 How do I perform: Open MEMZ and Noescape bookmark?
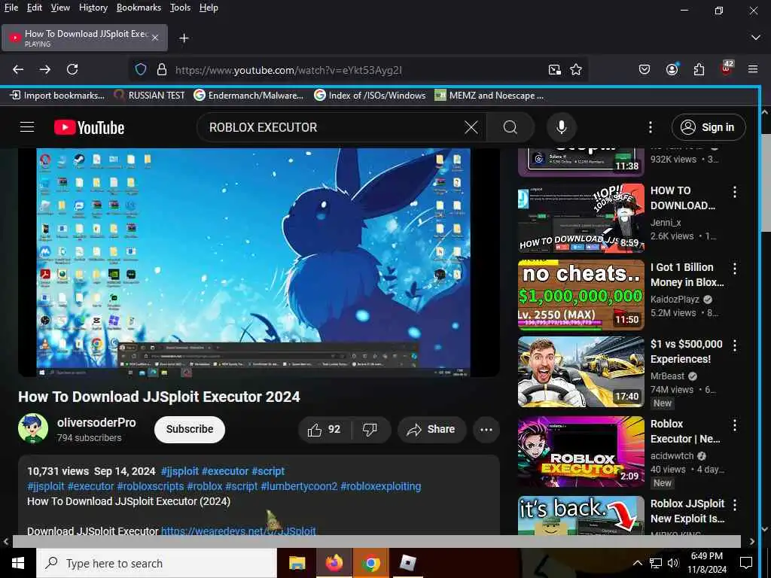coord(489,96)
